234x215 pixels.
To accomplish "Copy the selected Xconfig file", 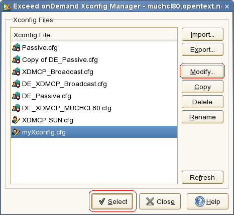I will [202, 87].
